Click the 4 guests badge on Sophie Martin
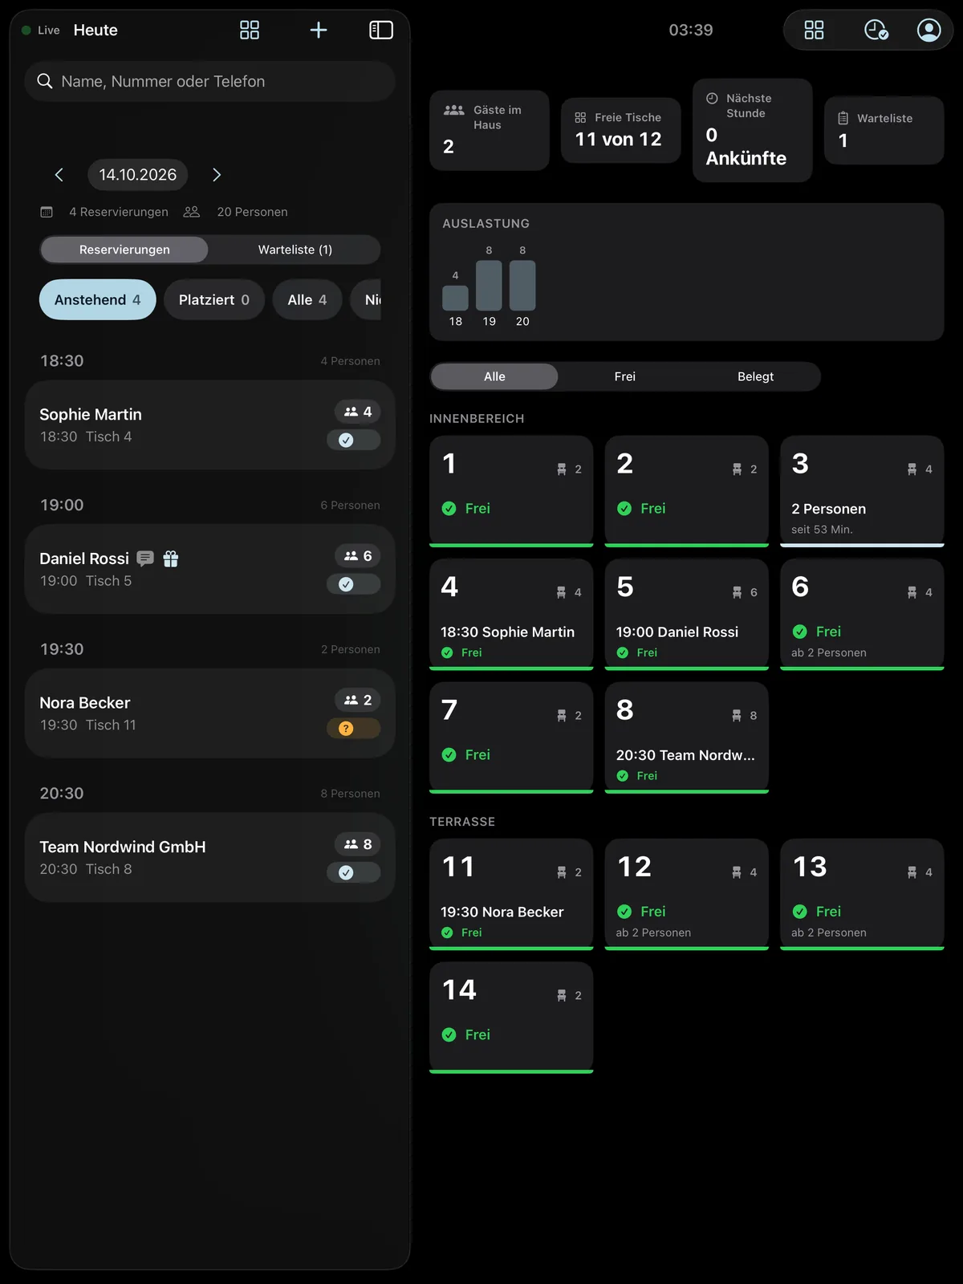This screenshot has height=1284, width=963. (358, 412)
